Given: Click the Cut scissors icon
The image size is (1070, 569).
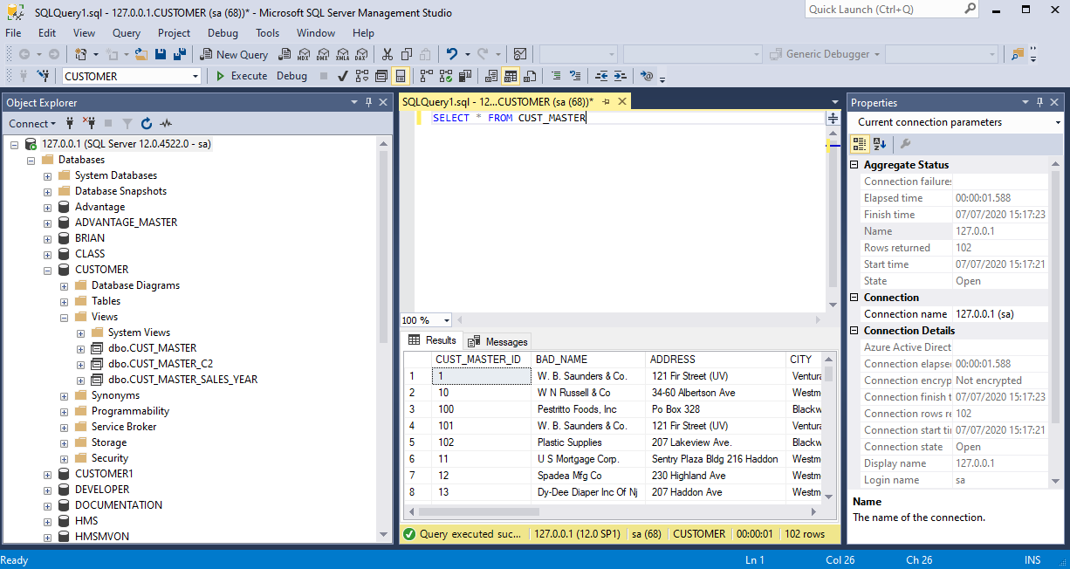Looking at the screenshot, I should pyautogui.click(x=387, y=54).
